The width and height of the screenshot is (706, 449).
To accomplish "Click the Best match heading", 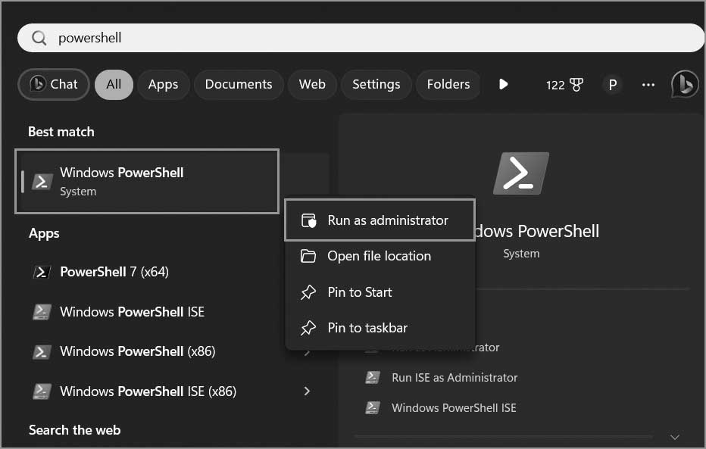I will (x=61, y=132).
